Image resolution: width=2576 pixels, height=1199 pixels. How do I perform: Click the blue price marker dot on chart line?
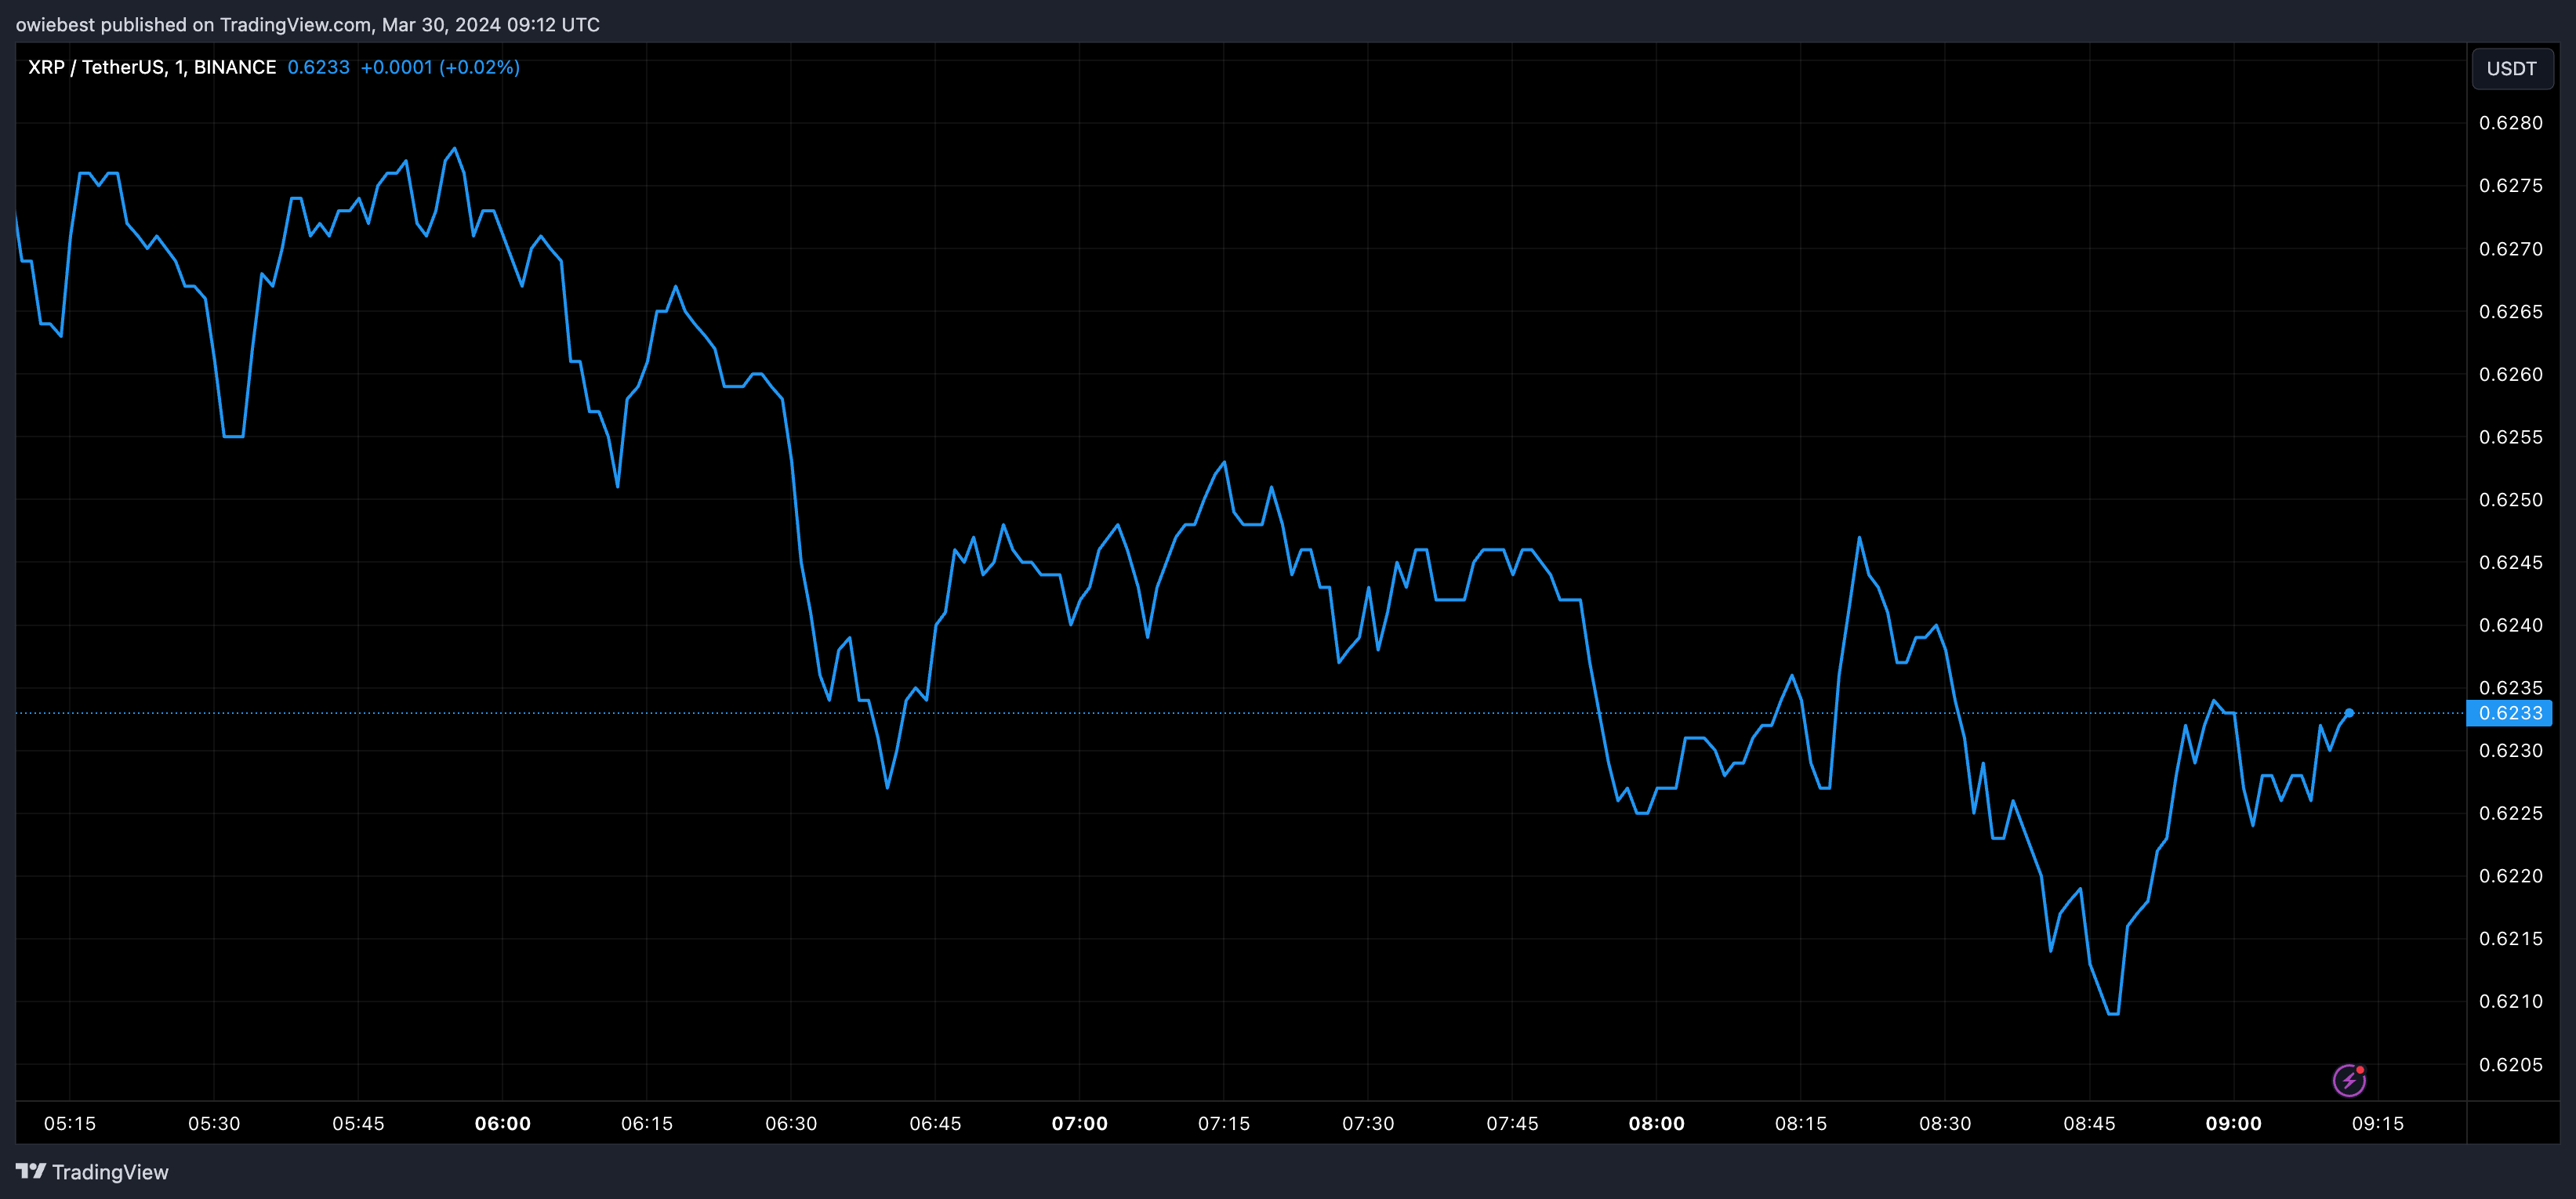(x=2352, y=712)
